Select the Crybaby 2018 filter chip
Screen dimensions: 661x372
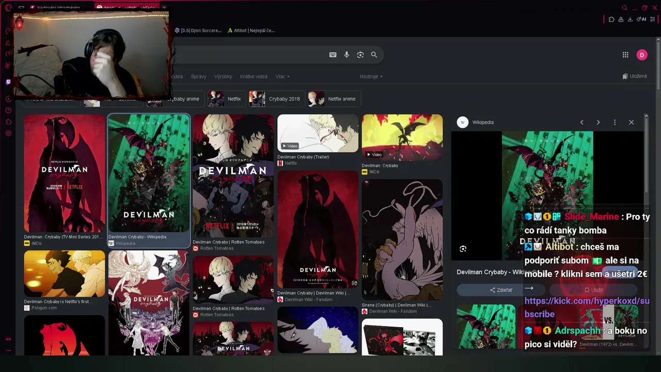tap(276, 99)
